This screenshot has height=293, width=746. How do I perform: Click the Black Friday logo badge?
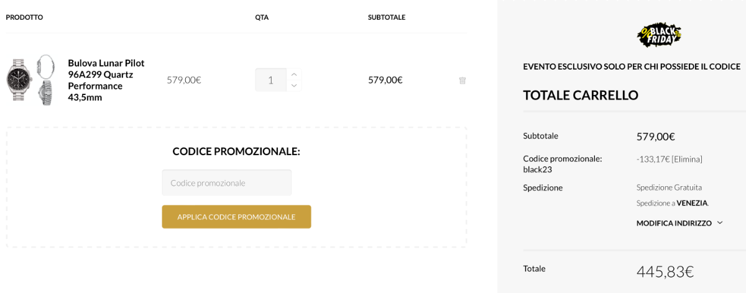coord(659,35)
